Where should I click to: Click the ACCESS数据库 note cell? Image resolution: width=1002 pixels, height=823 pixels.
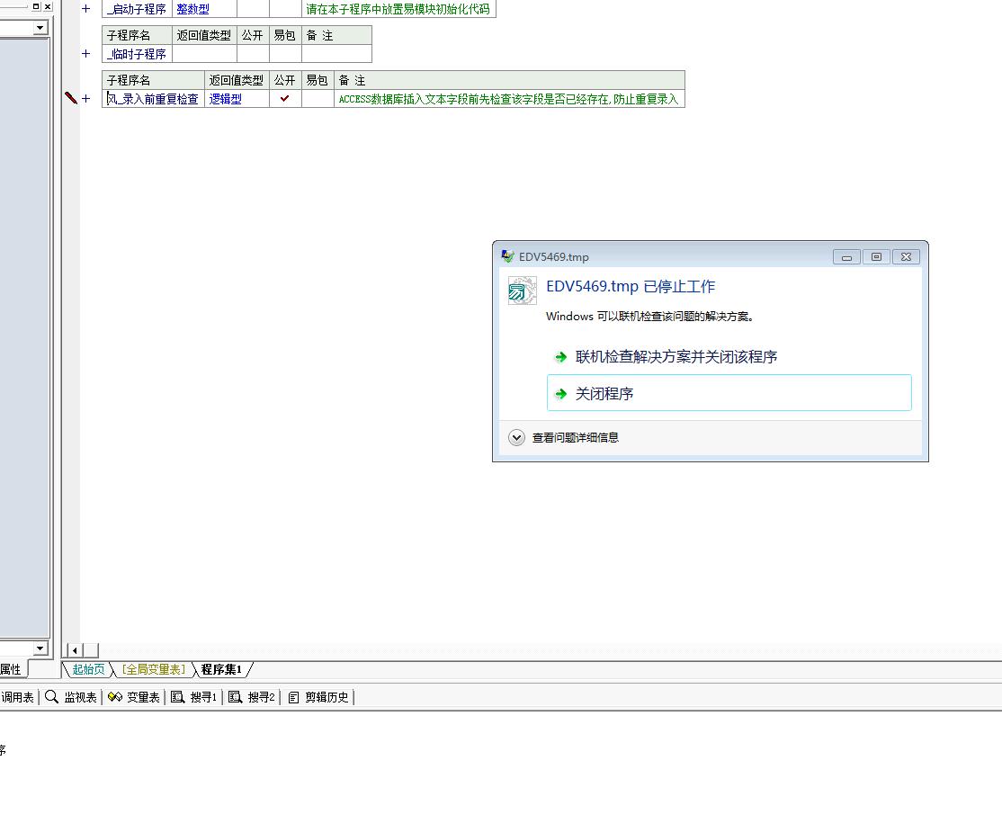tap(509, 98)
